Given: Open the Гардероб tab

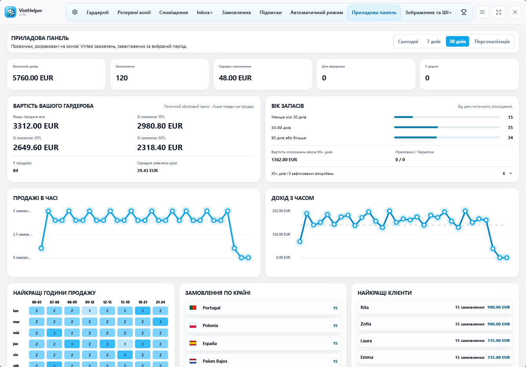Looking at the screenshot, I should [98, 13].
